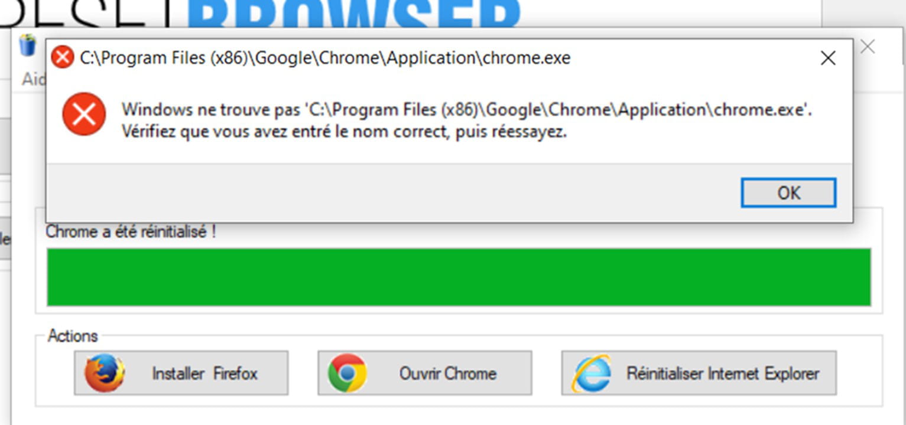Click the Chrome logo icon

[348, 373]
